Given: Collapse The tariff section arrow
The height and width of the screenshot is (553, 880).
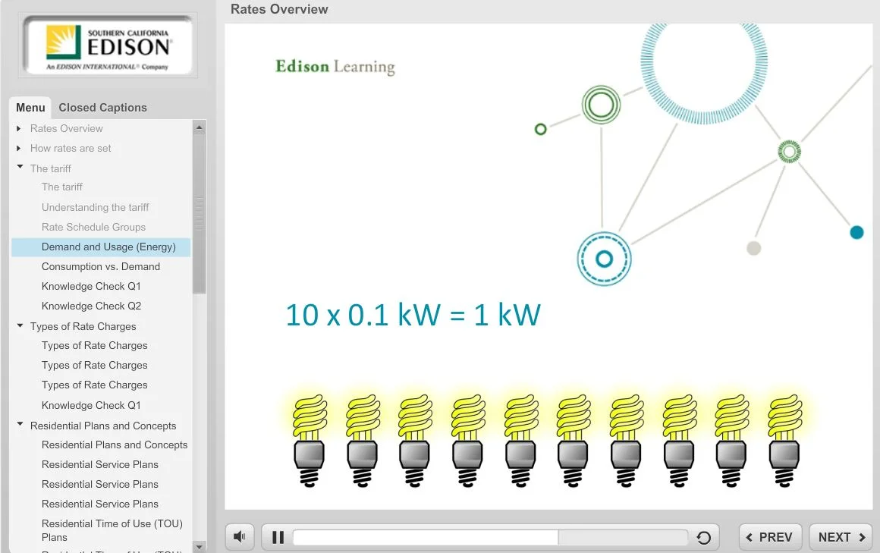Looking at the screenshot, I should (x=20, y=168).
